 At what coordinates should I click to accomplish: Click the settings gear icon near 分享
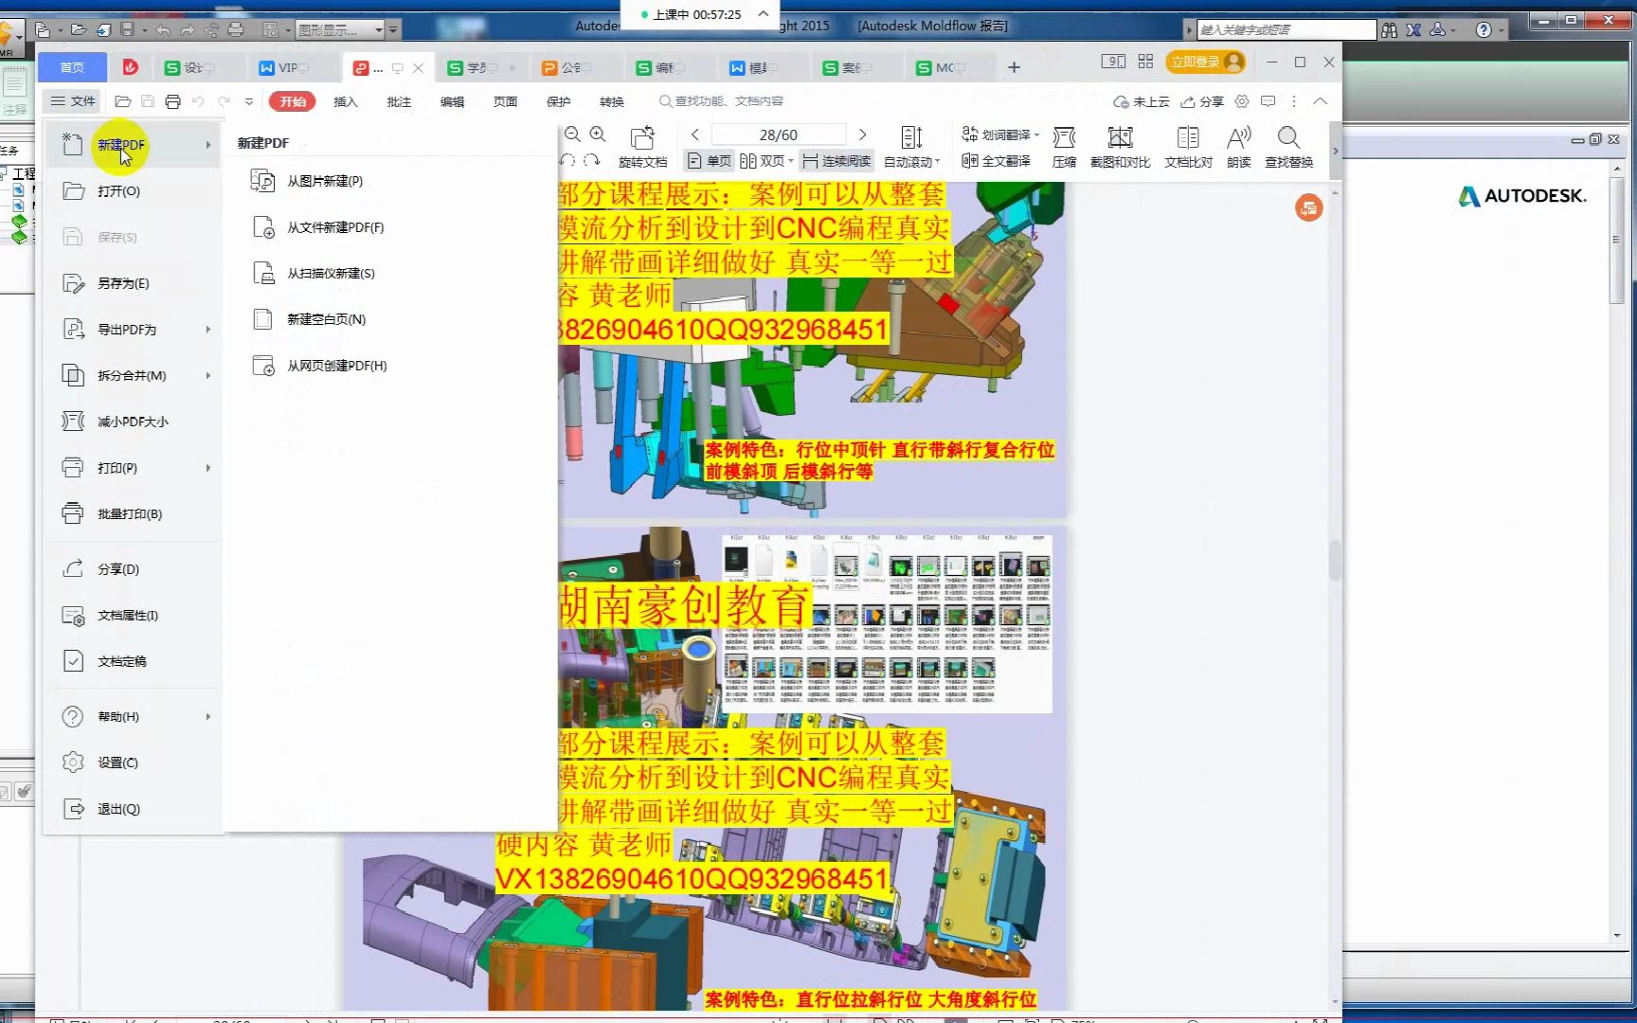pos(1242,101)
